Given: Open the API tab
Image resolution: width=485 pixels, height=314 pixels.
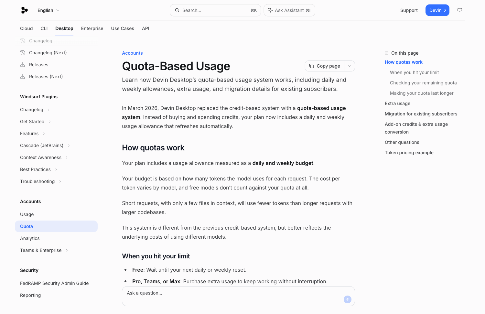Looking at the screenshot, I should point(145,28).
